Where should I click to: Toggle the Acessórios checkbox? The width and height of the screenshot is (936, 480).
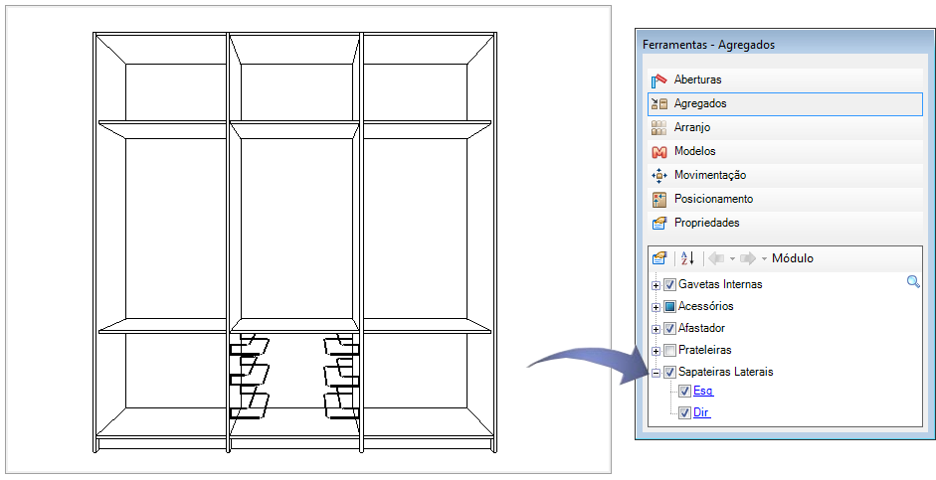point(669,307)
